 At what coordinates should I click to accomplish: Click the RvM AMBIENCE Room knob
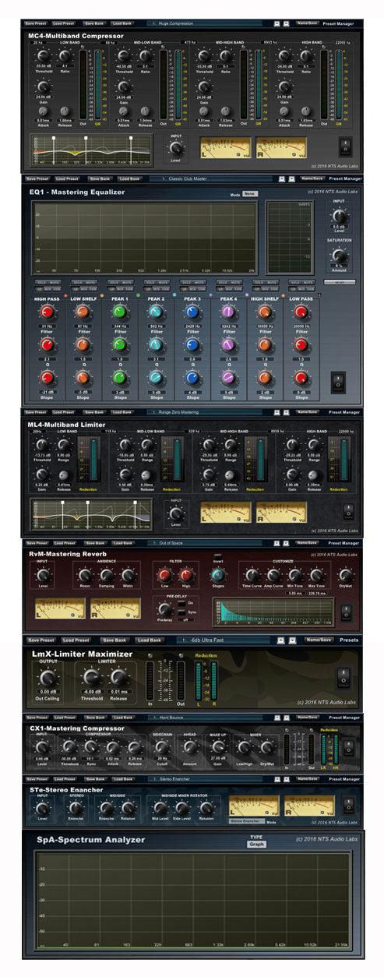click(x=84, y=575)
